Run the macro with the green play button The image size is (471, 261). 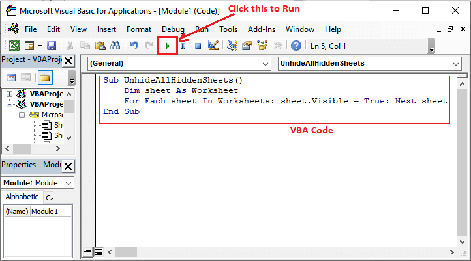(x=168, y=46)
